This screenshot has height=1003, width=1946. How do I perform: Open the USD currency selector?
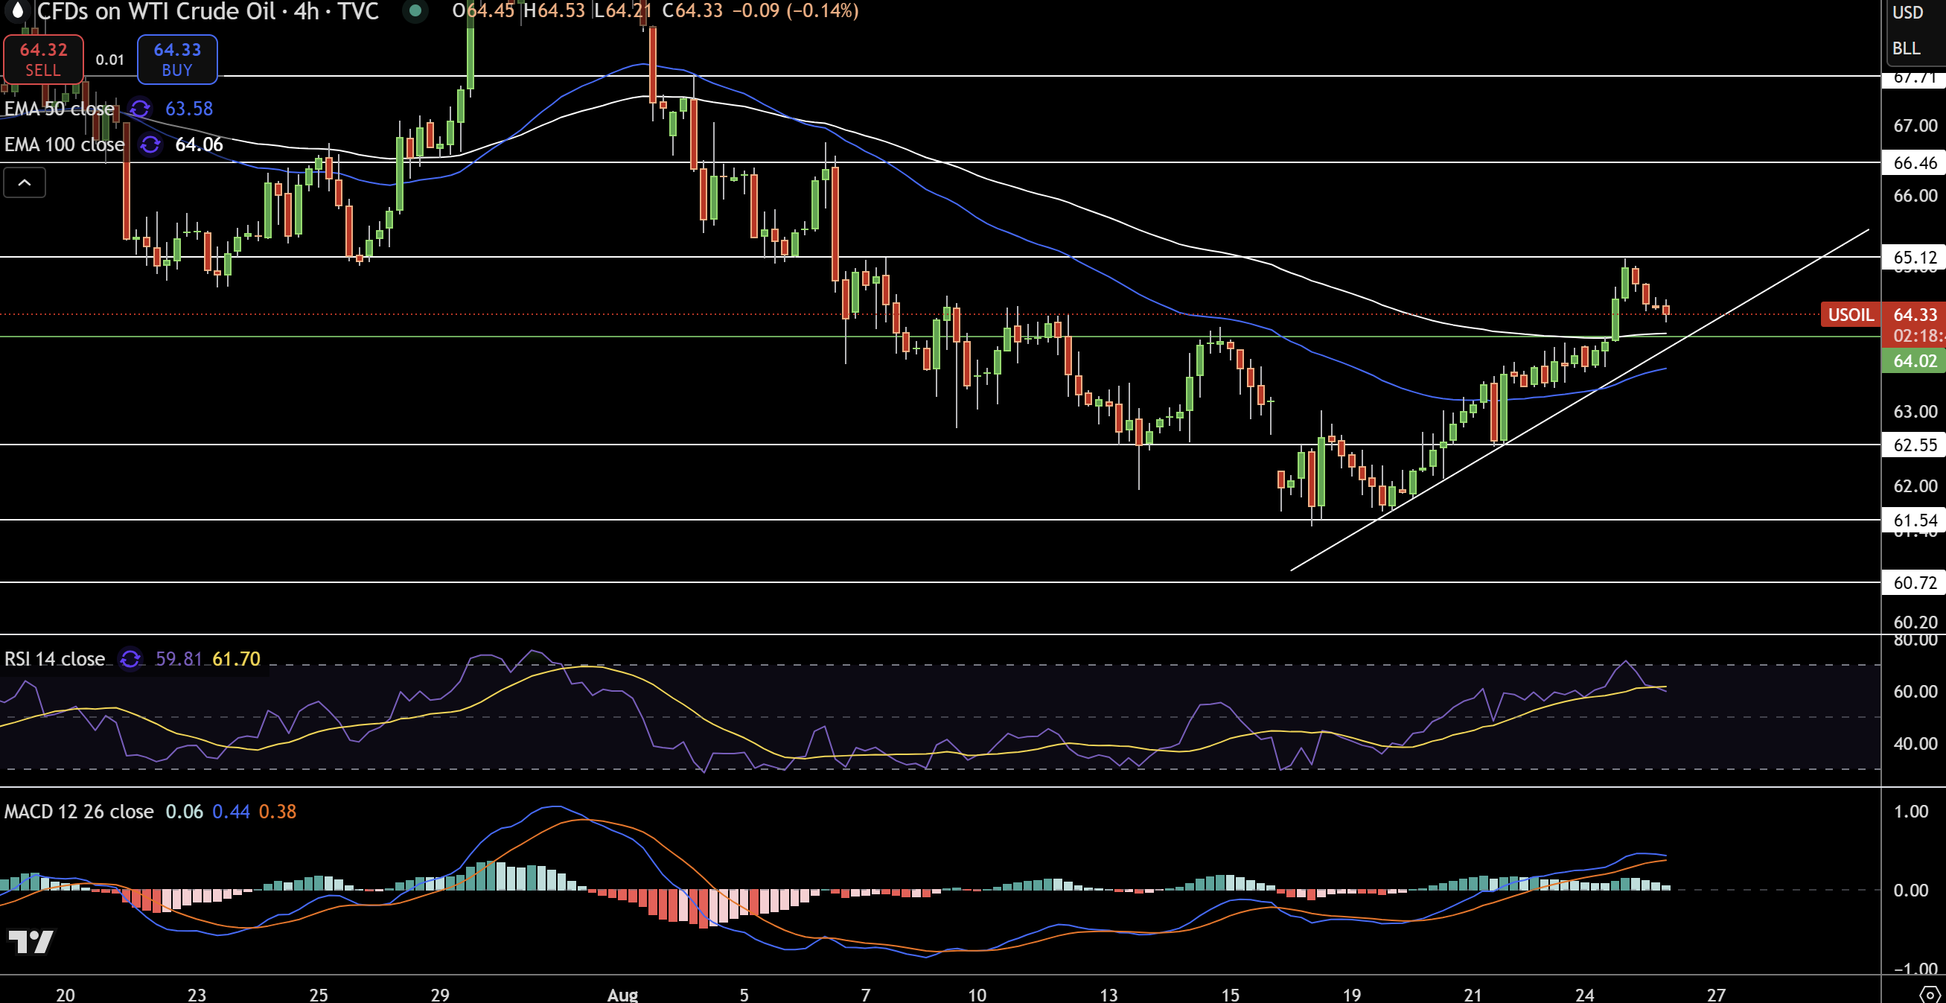pyautogui.click(x=1907, y=12)
